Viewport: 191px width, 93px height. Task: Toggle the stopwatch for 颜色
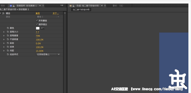tap(8, 28)
